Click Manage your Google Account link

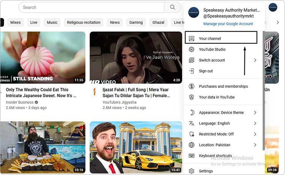(228, 24)
